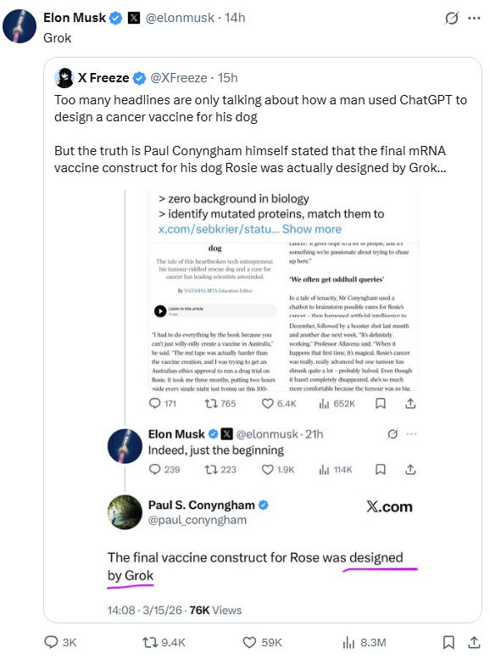Viewport: 490px width, 659px height.
Task: Like the main post with 59K hearts
Action: 263,642
